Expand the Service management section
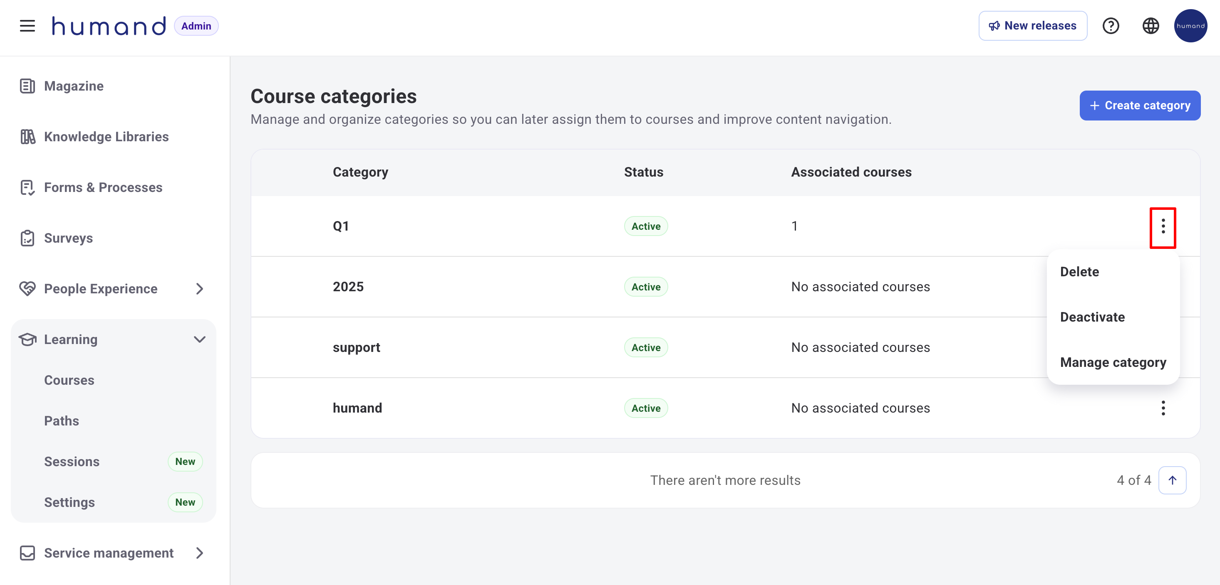The height and width of the screenshot is (585, 1220). coord(199,553)
